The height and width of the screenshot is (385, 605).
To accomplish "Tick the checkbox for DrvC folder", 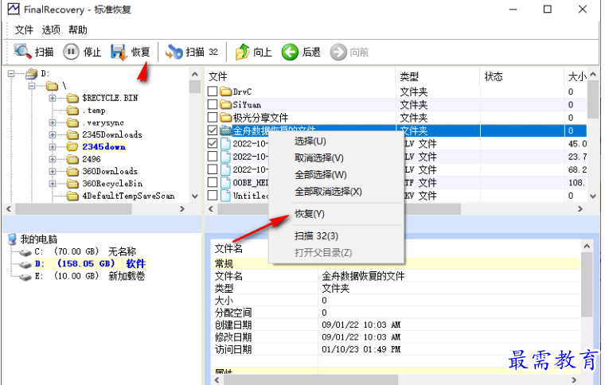I will coord(213,91).
